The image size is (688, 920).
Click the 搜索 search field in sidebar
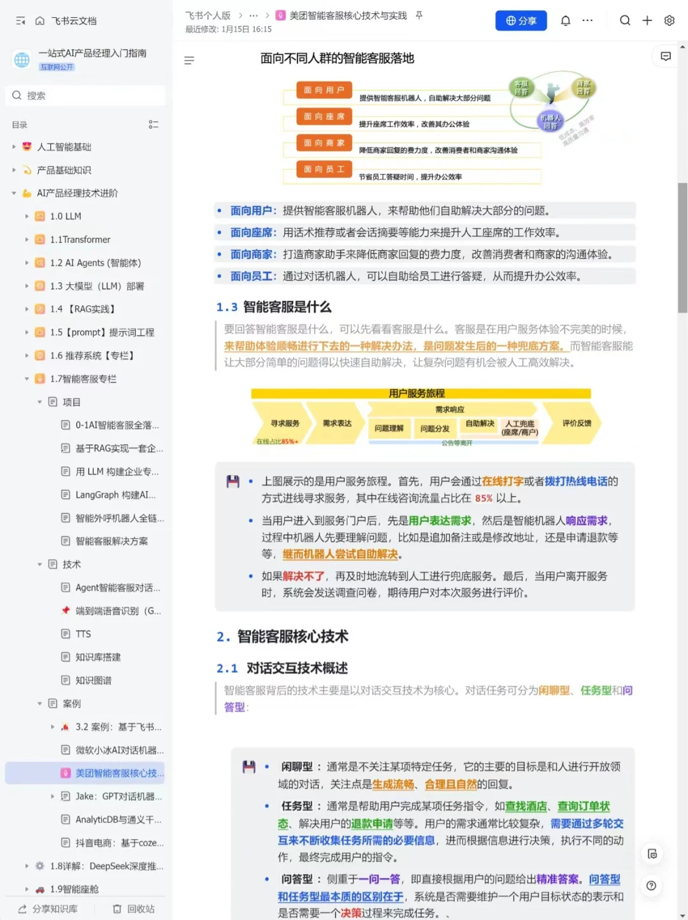click(85, 96)
